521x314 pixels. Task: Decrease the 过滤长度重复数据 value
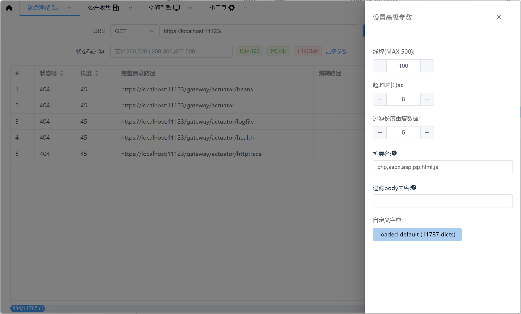point(380,133)
